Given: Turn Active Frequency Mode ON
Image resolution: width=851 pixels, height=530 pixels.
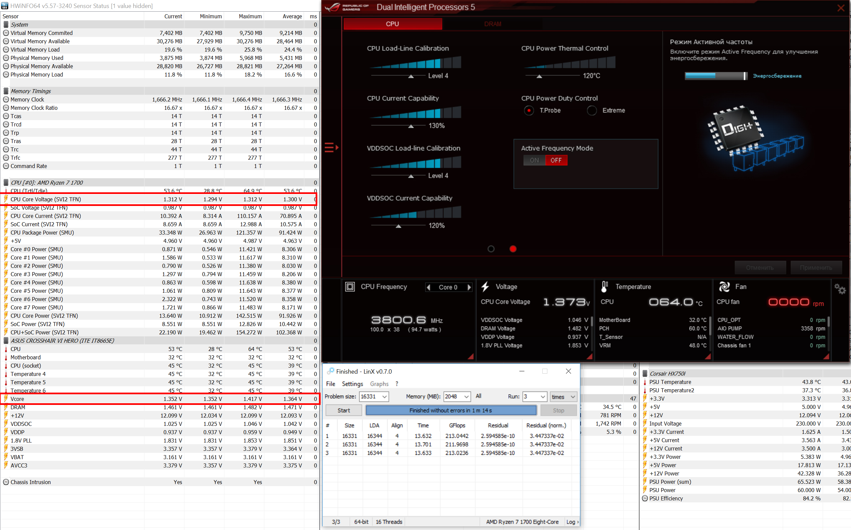Looking at the screenshot, I should 534,160.
